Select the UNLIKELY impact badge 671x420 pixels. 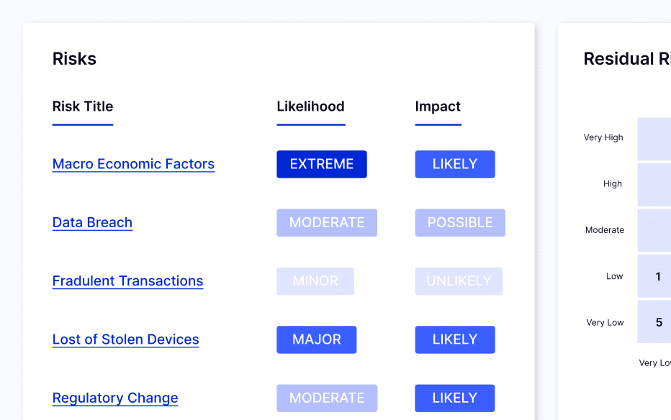(459, 281)
